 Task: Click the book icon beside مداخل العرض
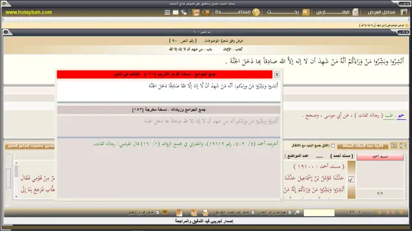coord(404,12)
